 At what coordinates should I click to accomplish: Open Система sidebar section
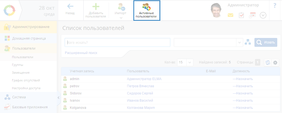(28, 97)
